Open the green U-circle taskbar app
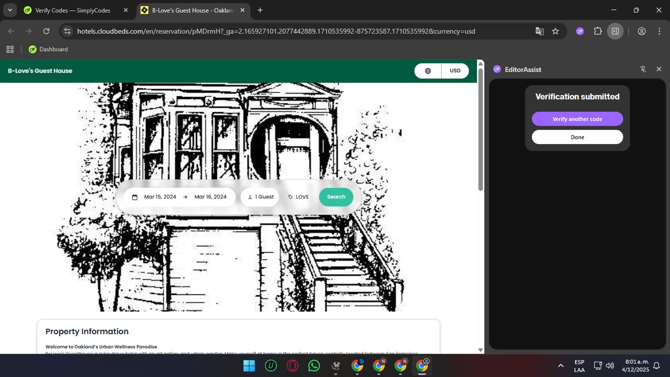The image size is (670, 377). tap(271, 366)
